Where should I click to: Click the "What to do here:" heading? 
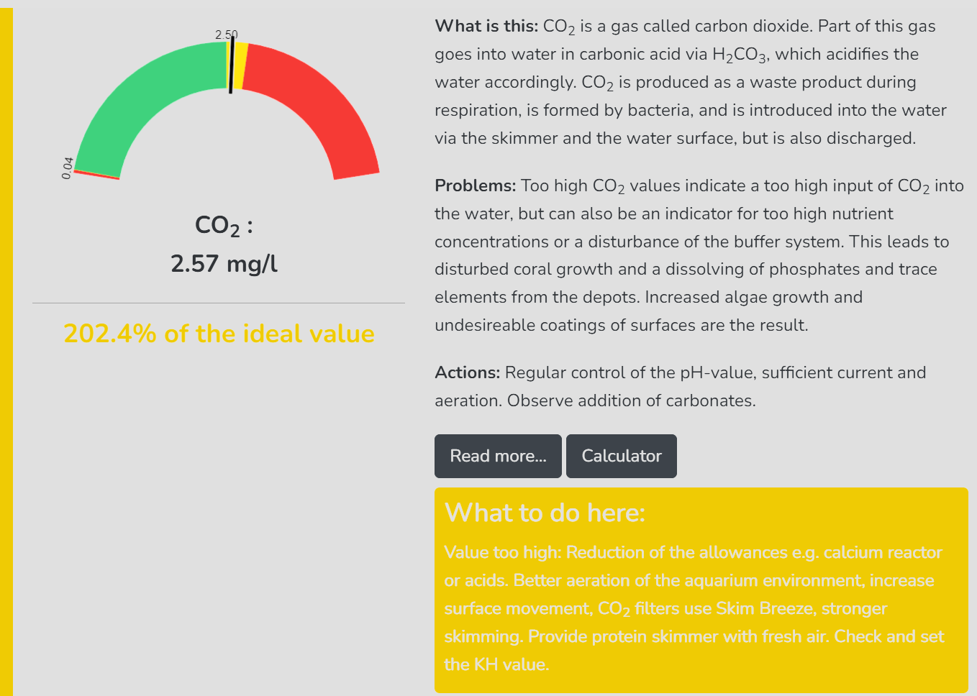[x=545, y=513]
